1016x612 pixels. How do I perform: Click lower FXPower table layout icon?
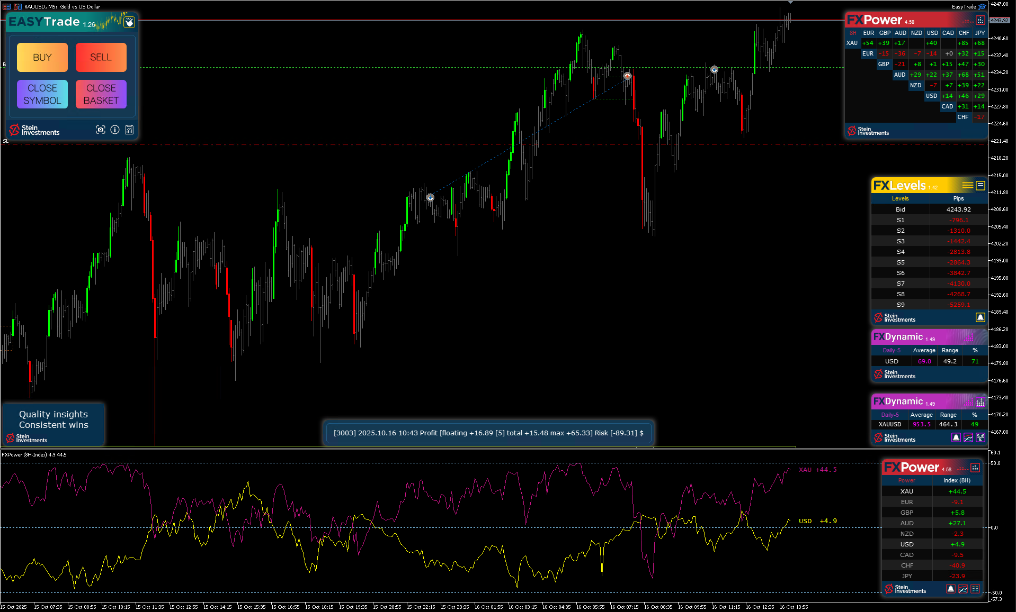pyautogui.click(x=975, y=589)
